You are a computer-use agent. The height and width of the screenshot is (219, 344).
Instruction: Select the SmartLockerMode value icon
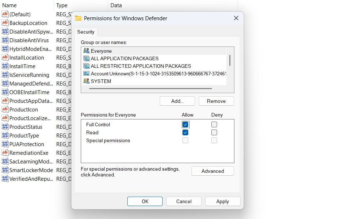coord(5,170)
